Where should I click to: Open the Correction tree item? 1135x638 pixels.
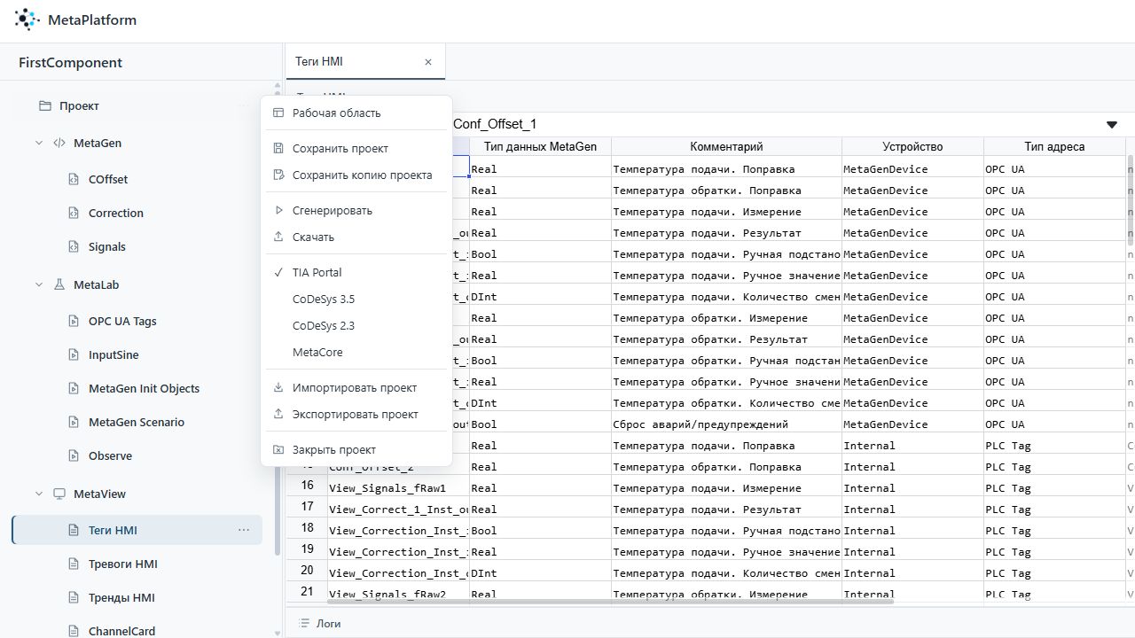137,213
